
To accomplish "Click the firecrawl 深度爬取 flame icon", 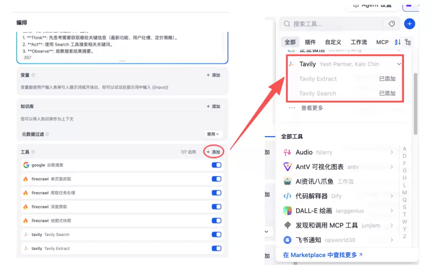I will (x=26, y=207).
